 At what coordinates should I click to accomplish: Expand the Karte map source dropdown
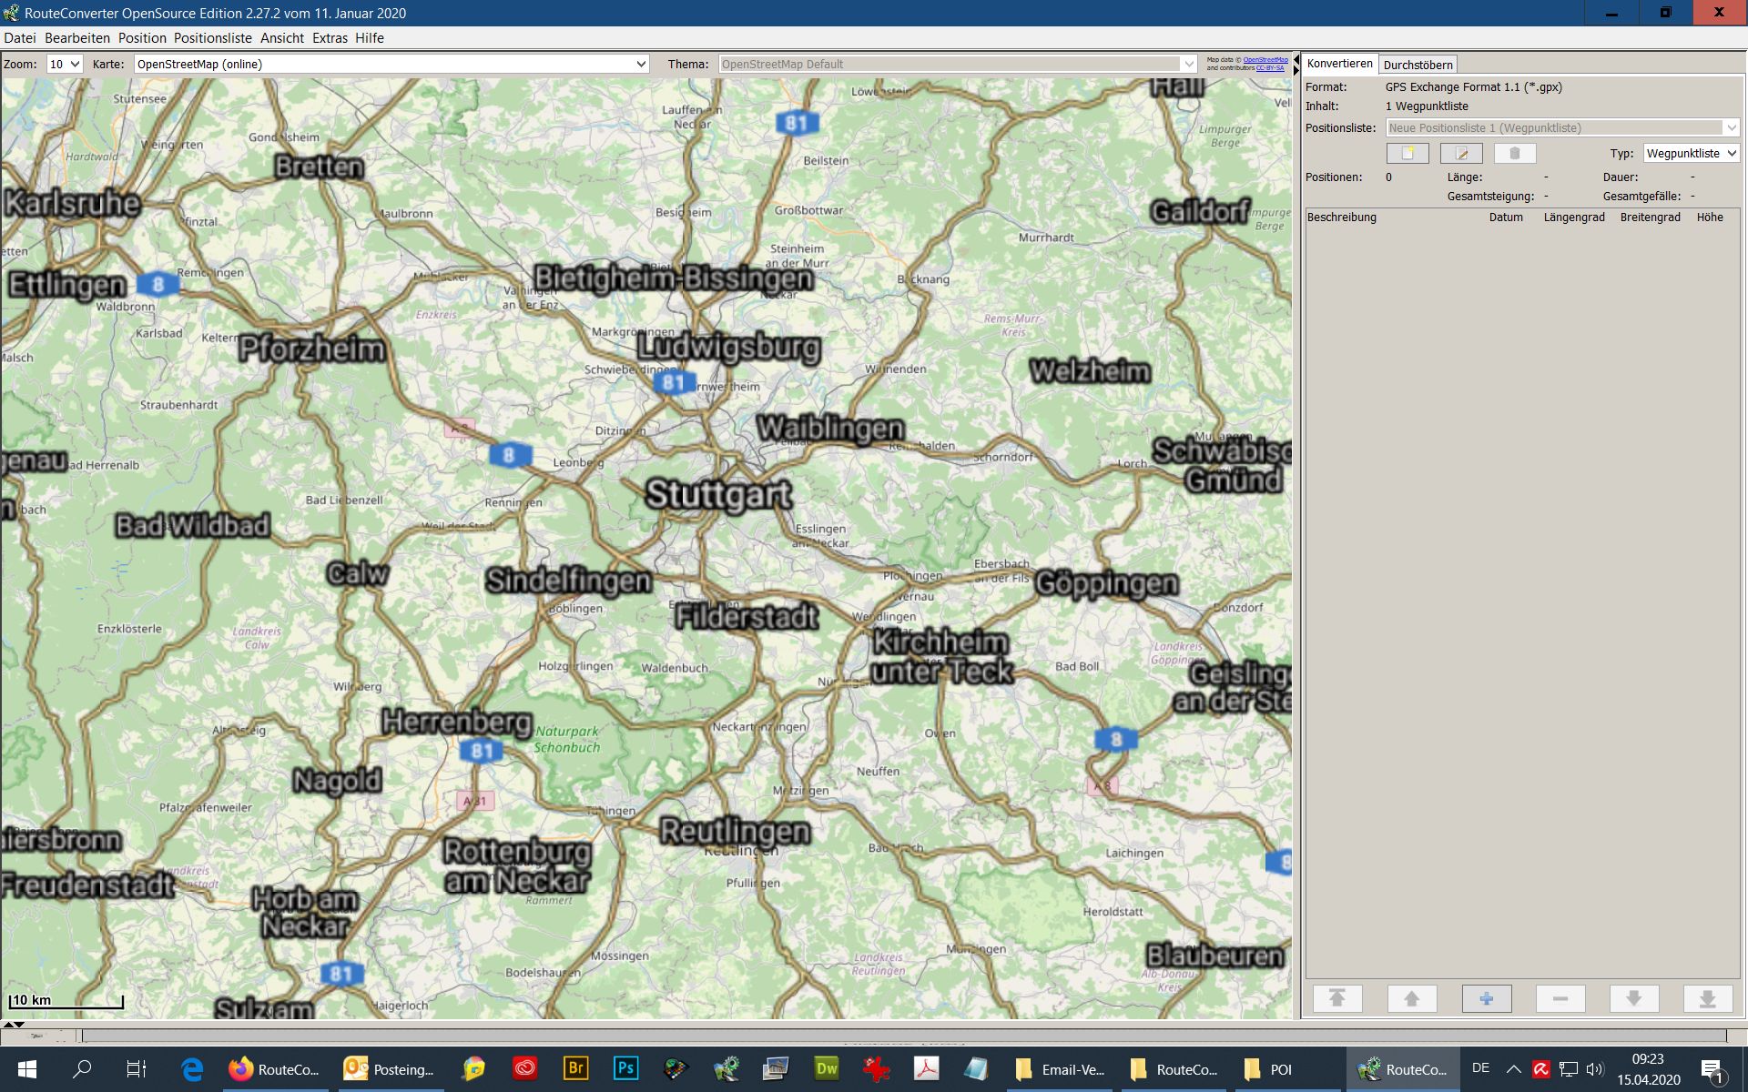[641, 64]
